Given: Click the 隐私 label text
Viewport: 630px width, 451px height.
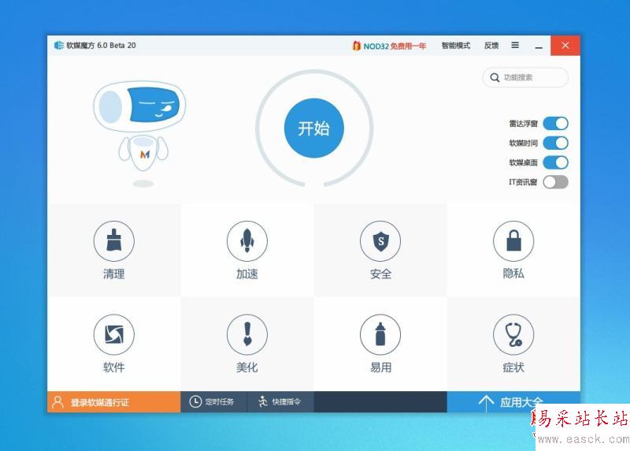Looking at the screenshot, I should tap(513, 273).
